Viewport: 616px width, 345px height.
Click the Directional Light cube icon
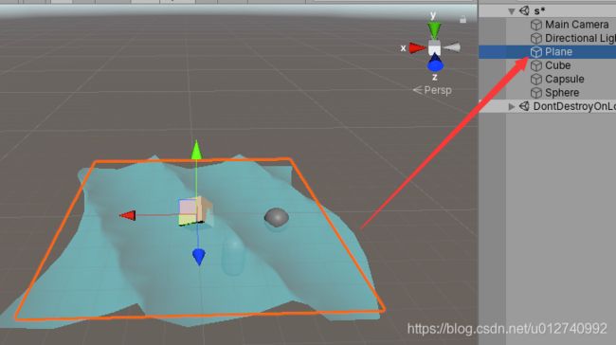(x=536, y=38)
